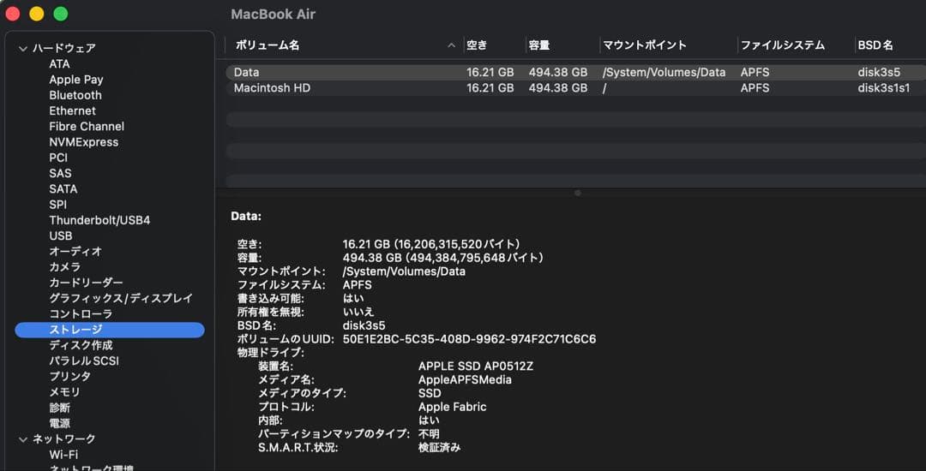Click Apple Fabric protocol value
This screenshot has height=471, width=926.
[453, 407]
